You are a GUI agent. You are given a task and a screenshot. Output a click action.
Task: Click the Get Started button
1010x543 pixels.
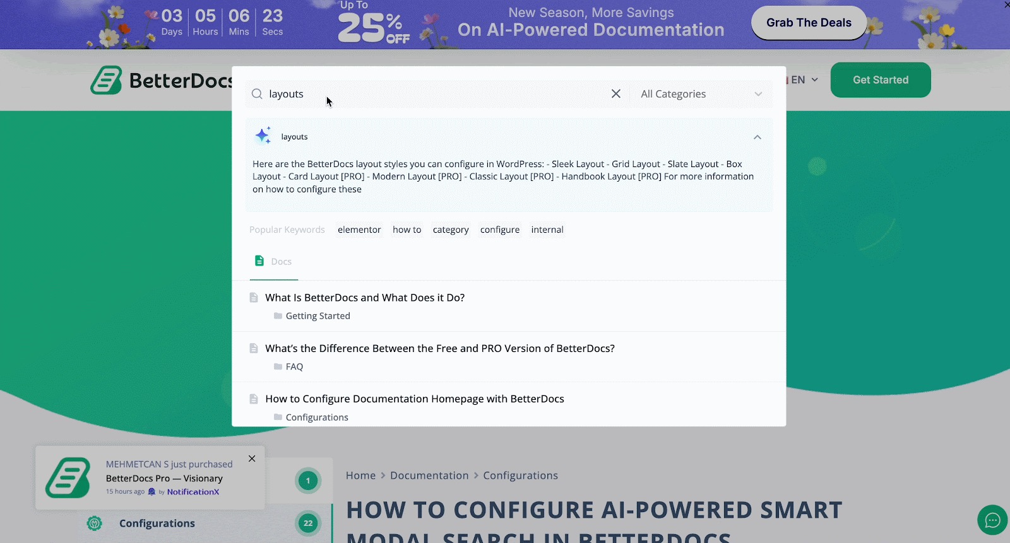[x=881, y=80]
